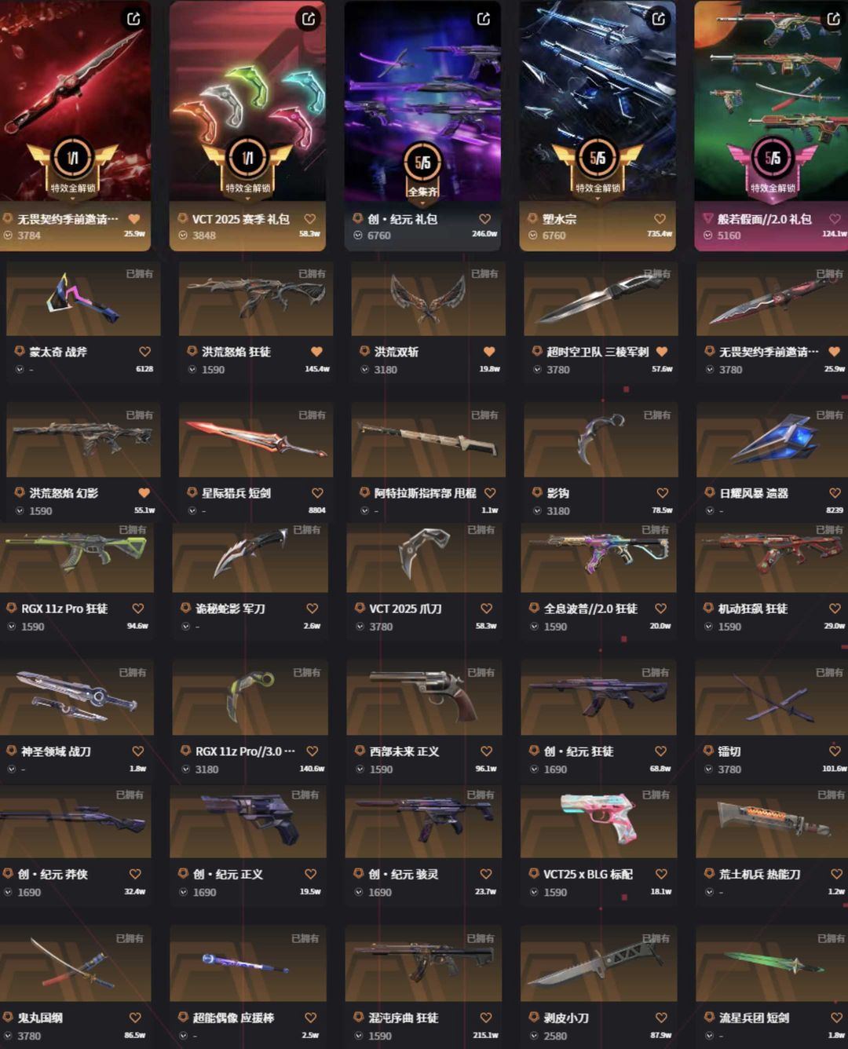Image resolution: width=848 pixels, height=1049 pixels.
Task: Favorite the 蒙太奇 战斧 skin
Action: click(144, 352)
